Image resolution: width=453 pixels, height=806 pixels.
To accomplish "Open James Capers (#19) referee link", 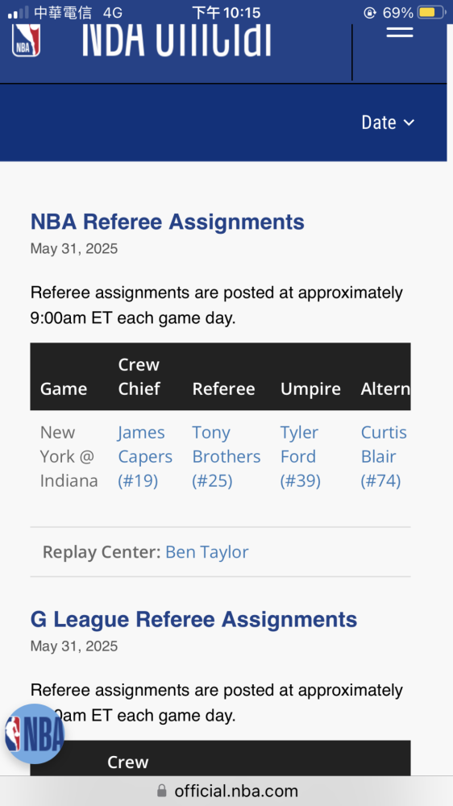I will [x=144, y=456].
